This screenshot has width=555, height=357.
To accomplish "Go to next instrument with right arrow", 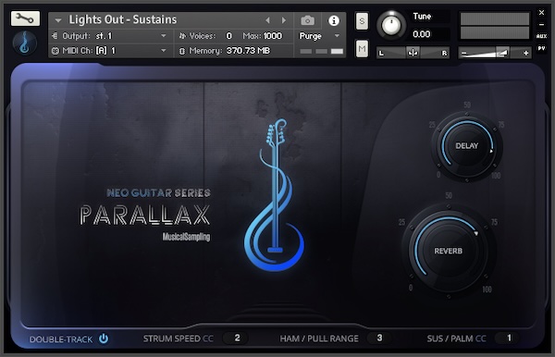I will [x=284, y=20].
